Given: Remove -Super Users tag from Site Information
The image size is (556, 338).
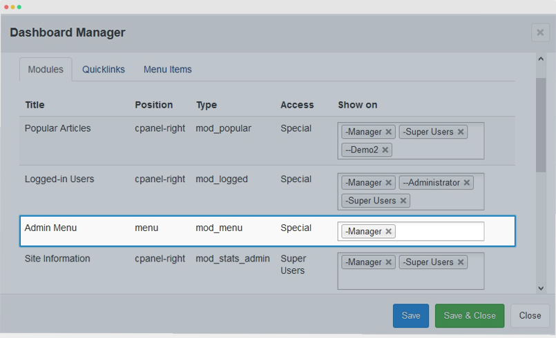Looking at the screenshot, I should 461,262.
